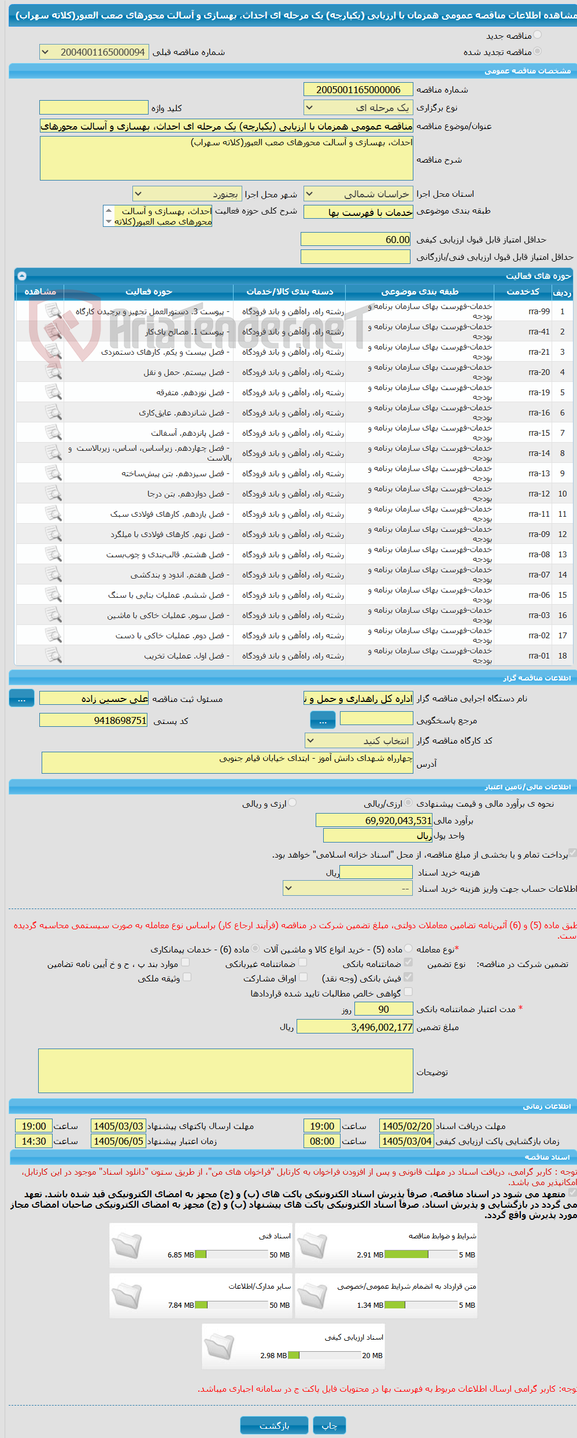Open the view icon for row rra-41

(53, 331)
